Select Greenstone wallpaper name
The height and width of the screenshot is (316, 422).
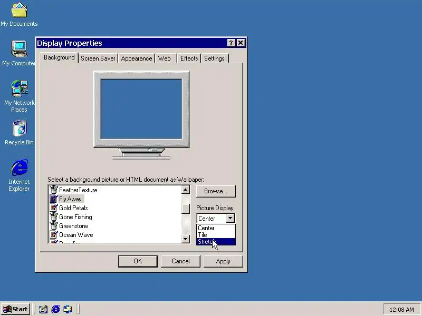[74, 226]
